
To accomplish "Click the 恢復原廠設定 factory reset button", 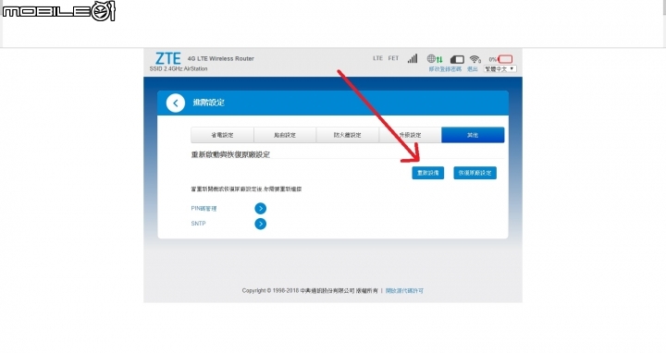I will (x=475, y=173).
